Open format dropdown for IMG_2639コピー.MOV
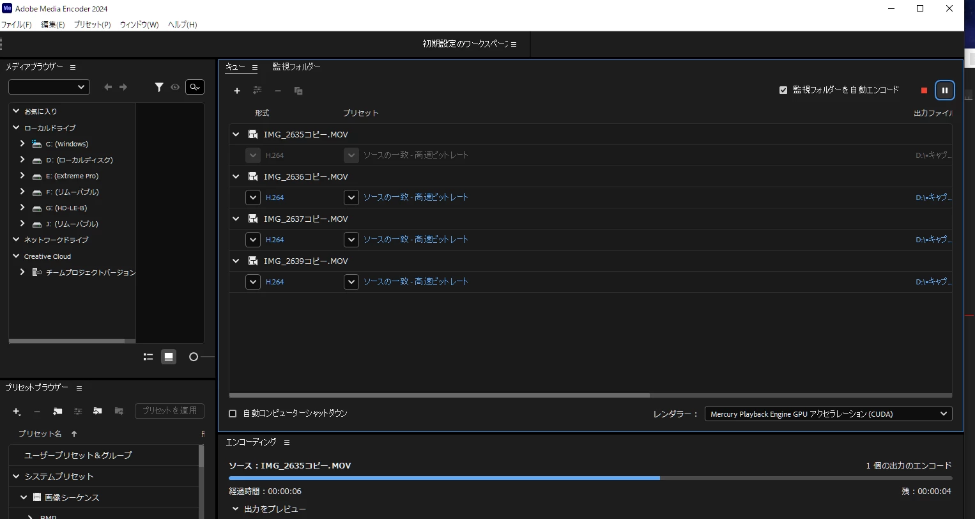 253,282
